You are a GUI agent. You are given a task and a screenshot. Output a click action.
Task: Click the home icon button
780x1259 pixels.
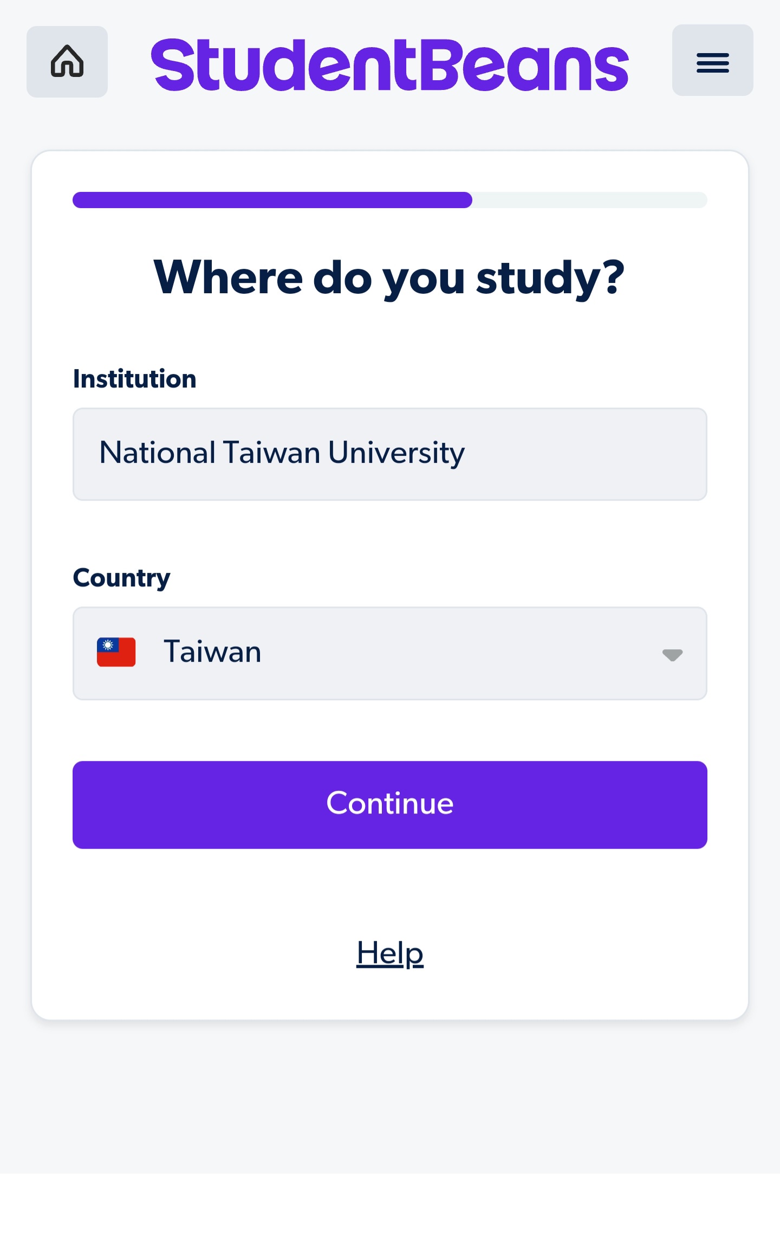pos(67,62)
